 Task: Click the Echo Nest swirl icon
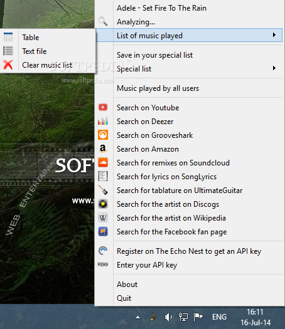click(x=103, y=251)
